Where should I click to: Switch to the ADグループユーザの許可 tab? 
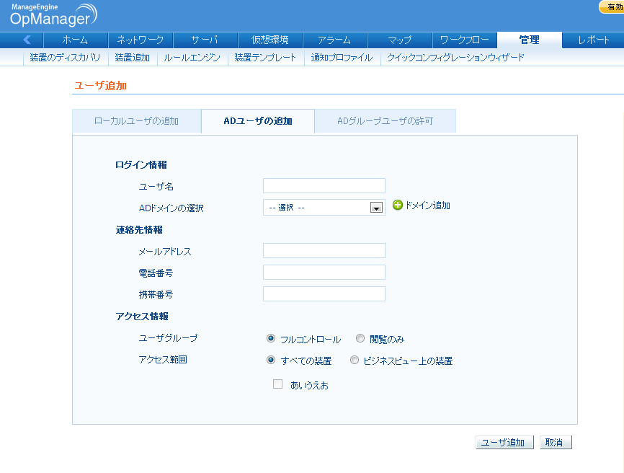385,121
